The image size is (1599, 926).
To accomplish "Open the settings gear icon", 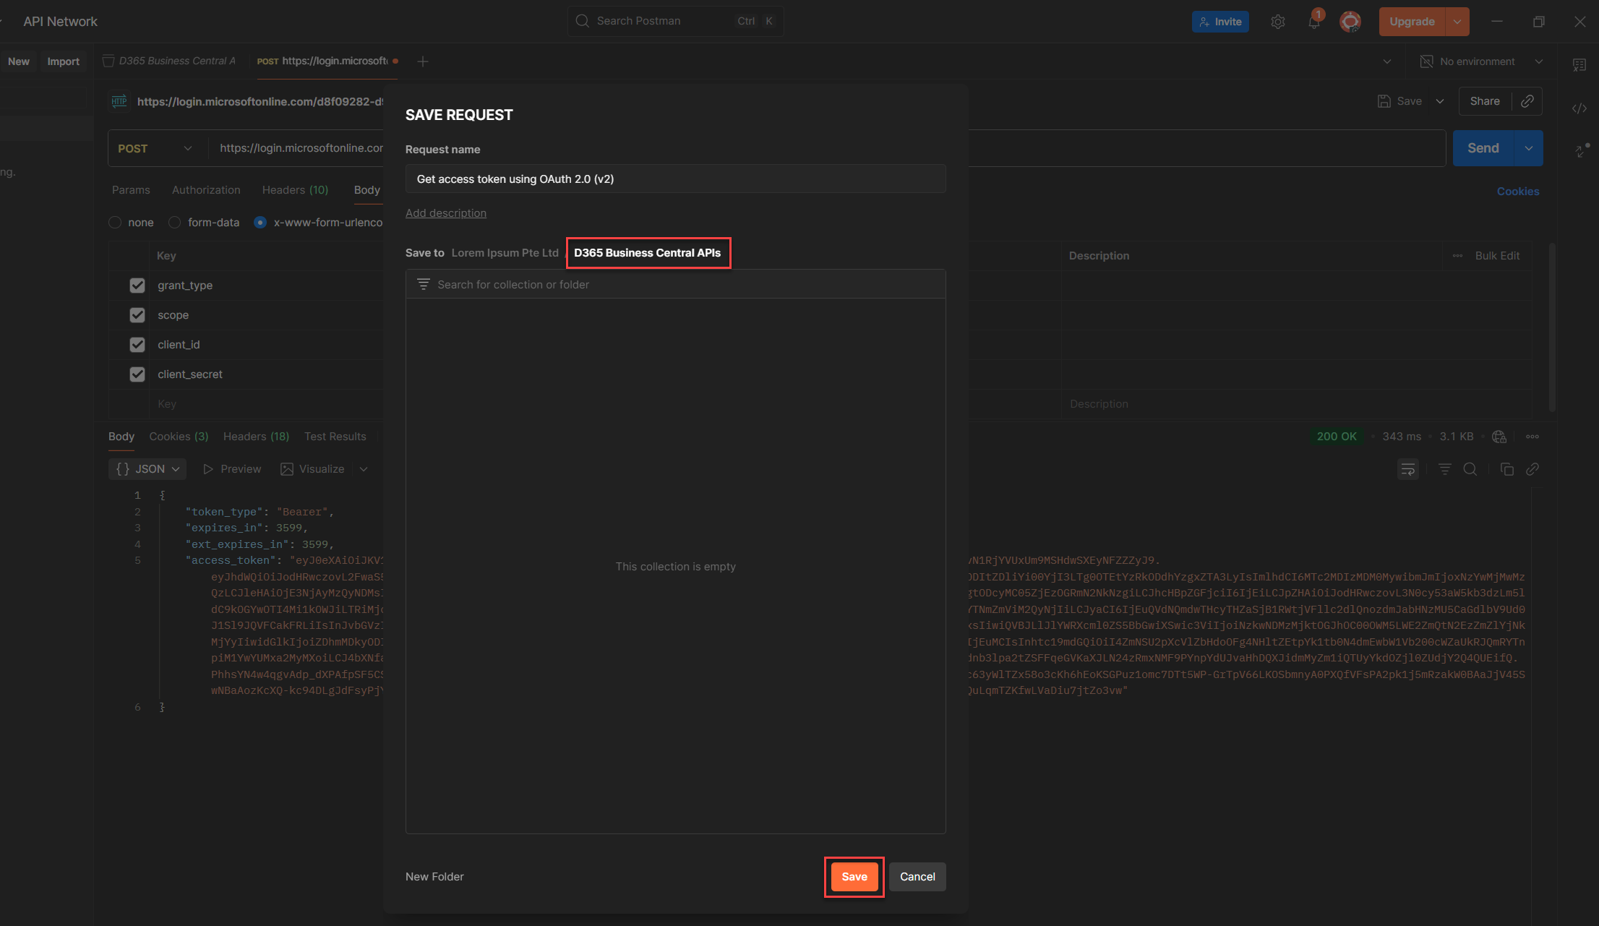I will (1277, 22).
